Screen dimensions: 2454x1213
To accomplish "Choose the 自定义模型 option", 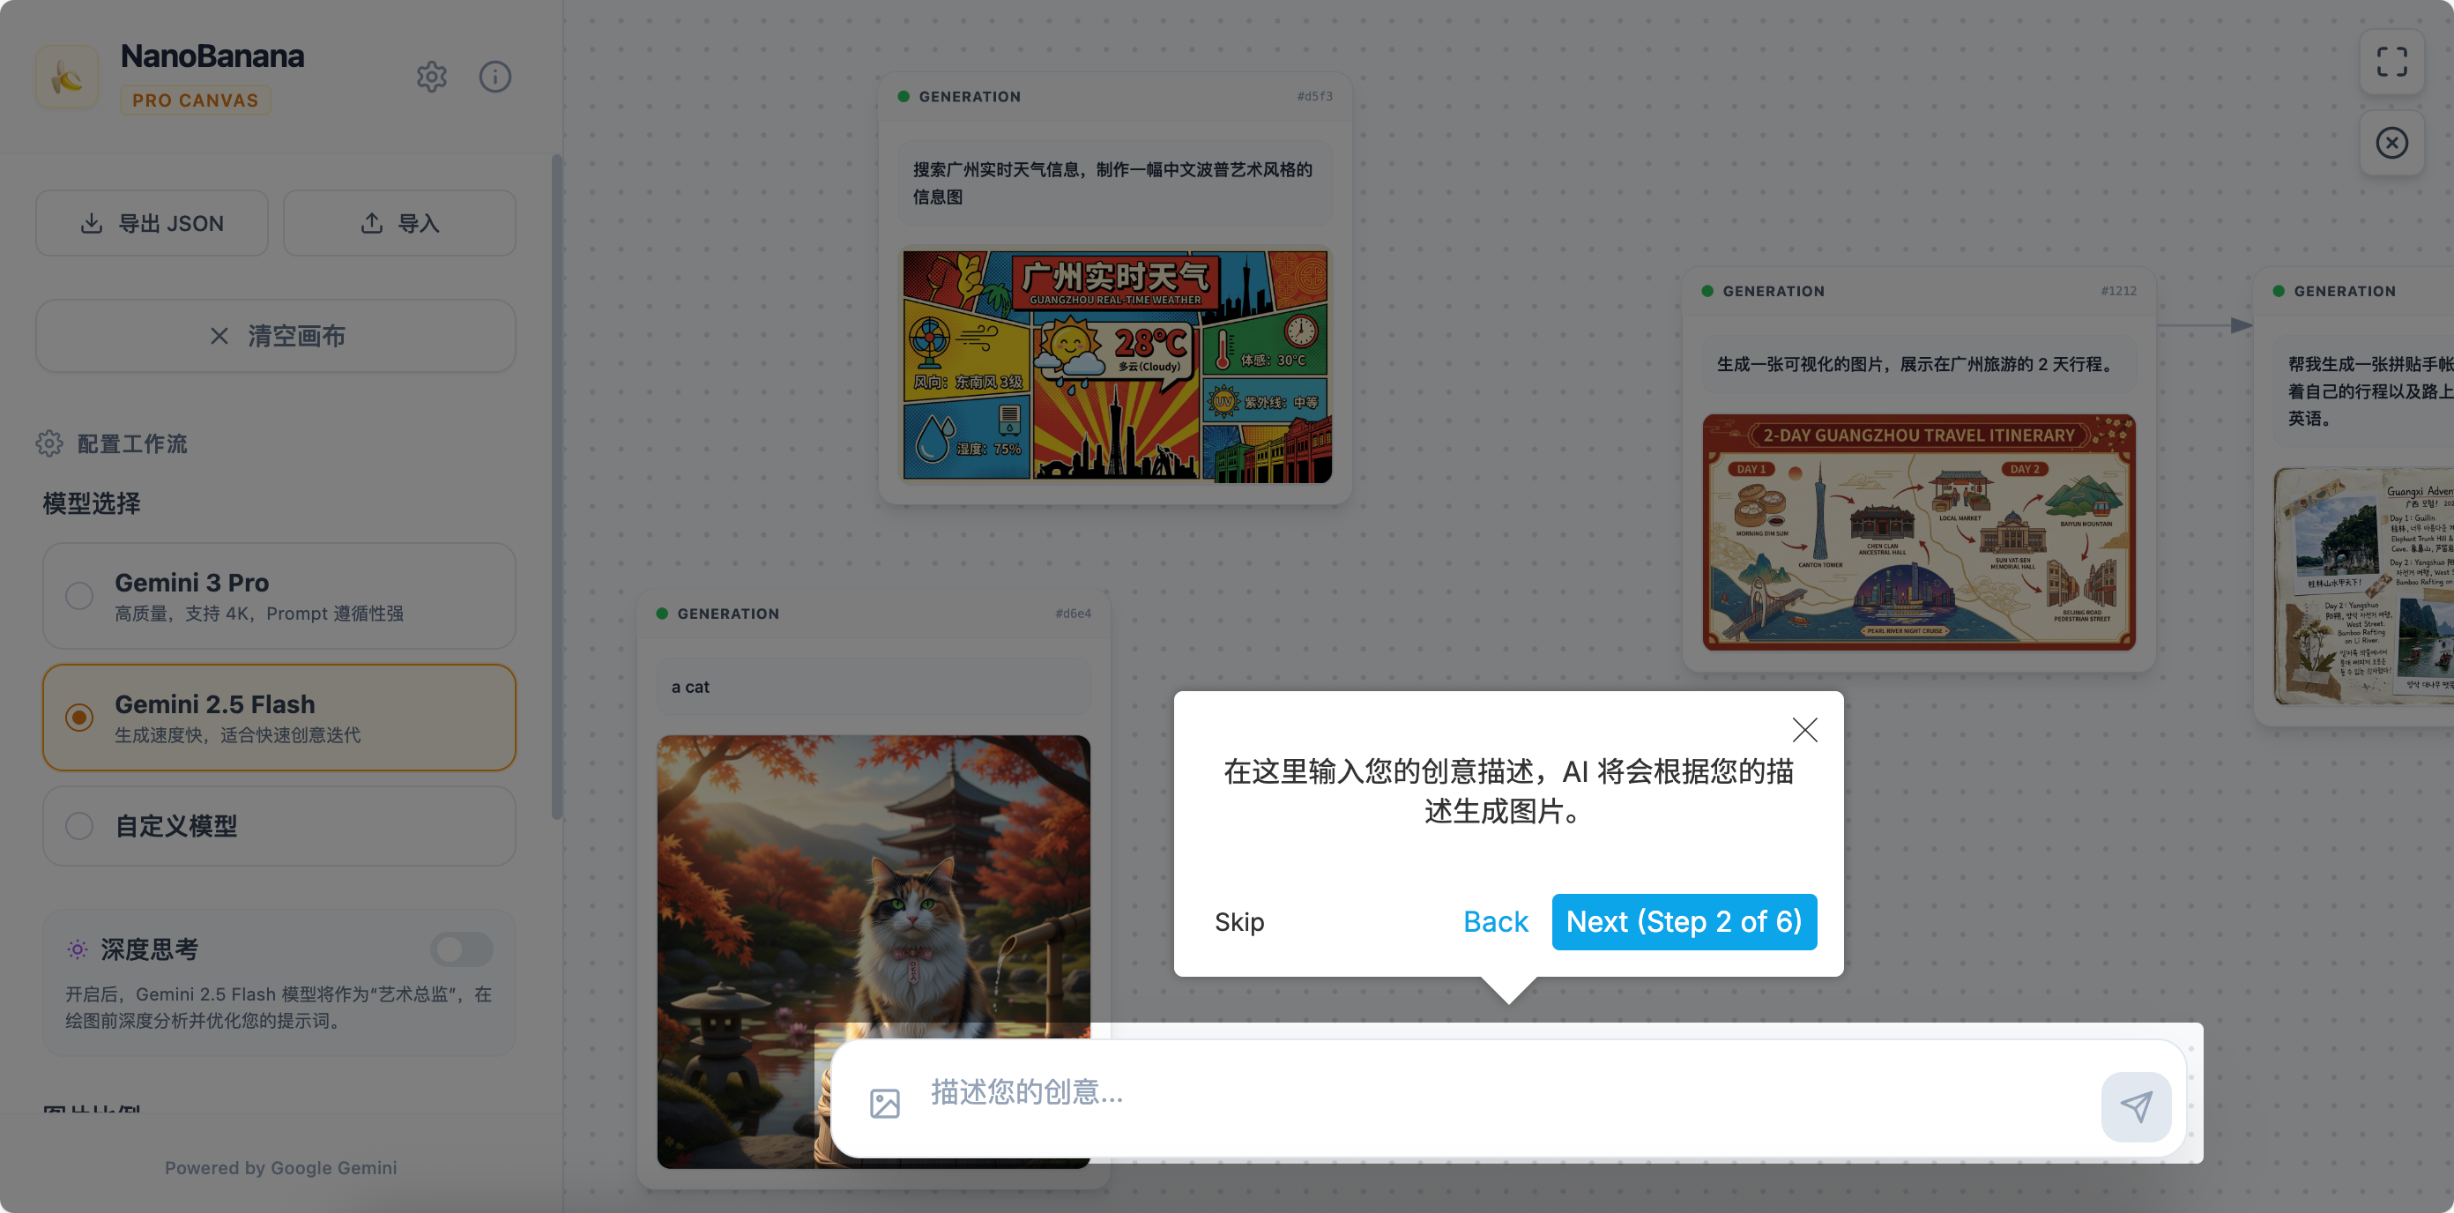I will [x=279, y=825].
